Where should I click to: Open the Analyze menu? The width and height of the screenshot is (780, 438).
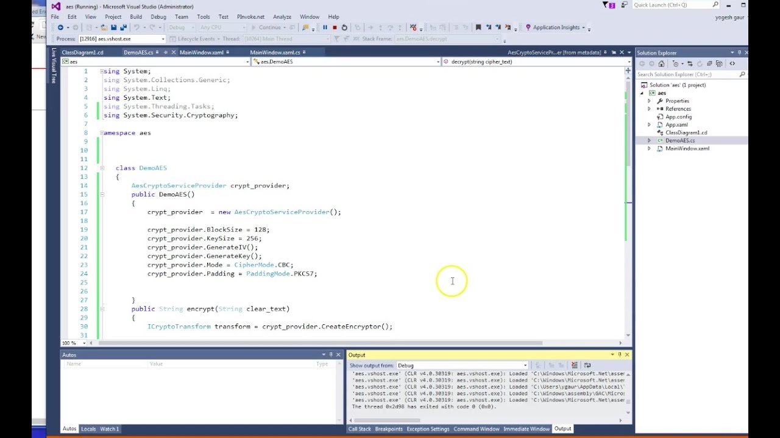tap(282, 17)
